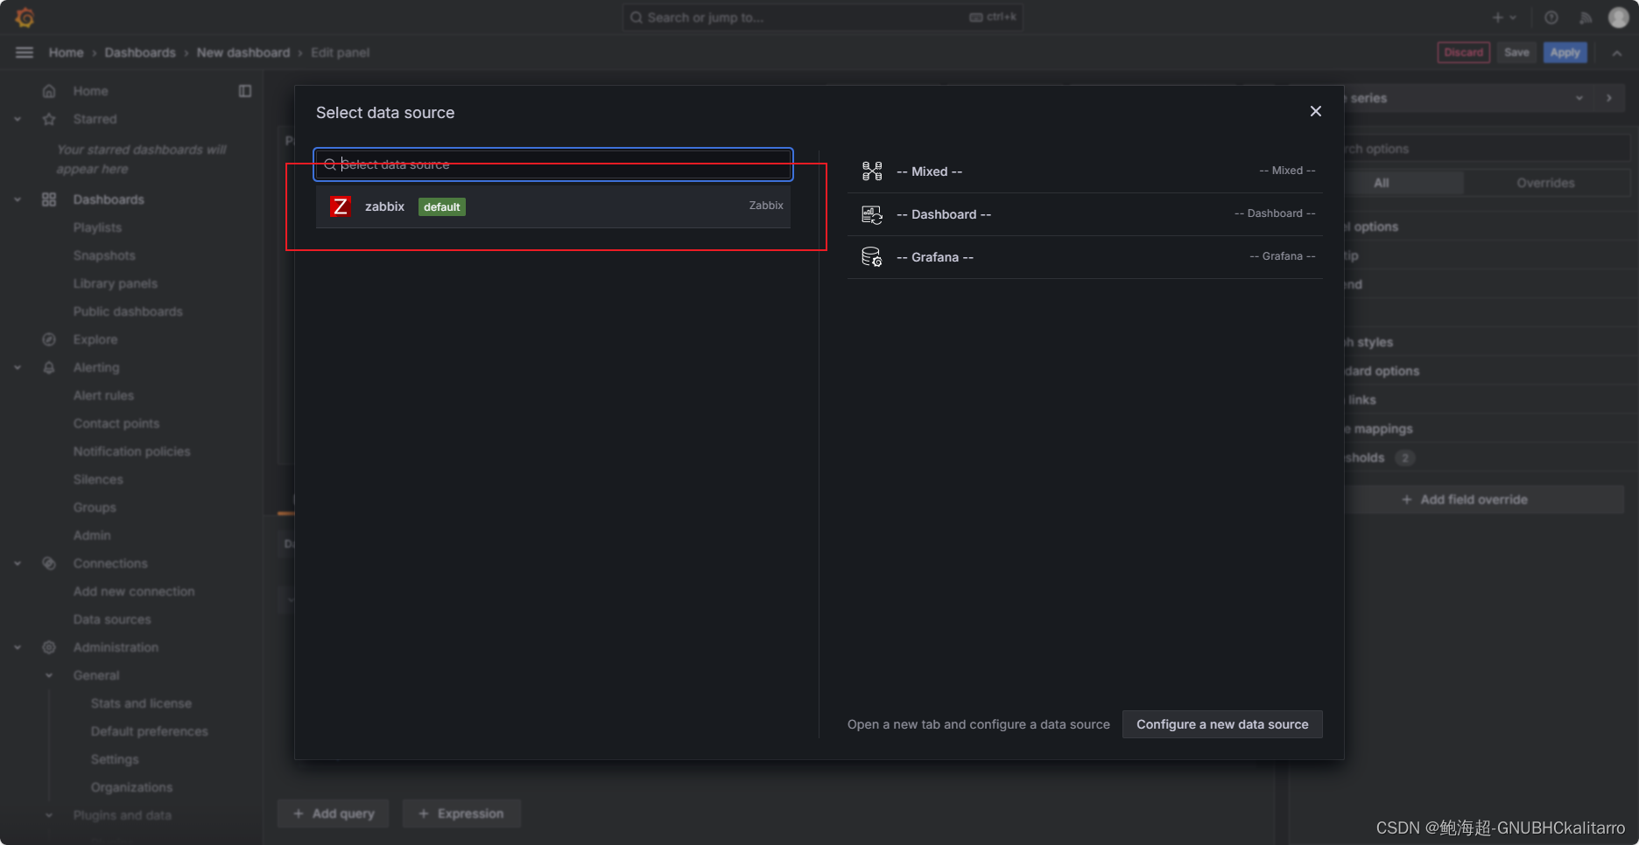Collapse the Connections section chevron

[18, 563]
